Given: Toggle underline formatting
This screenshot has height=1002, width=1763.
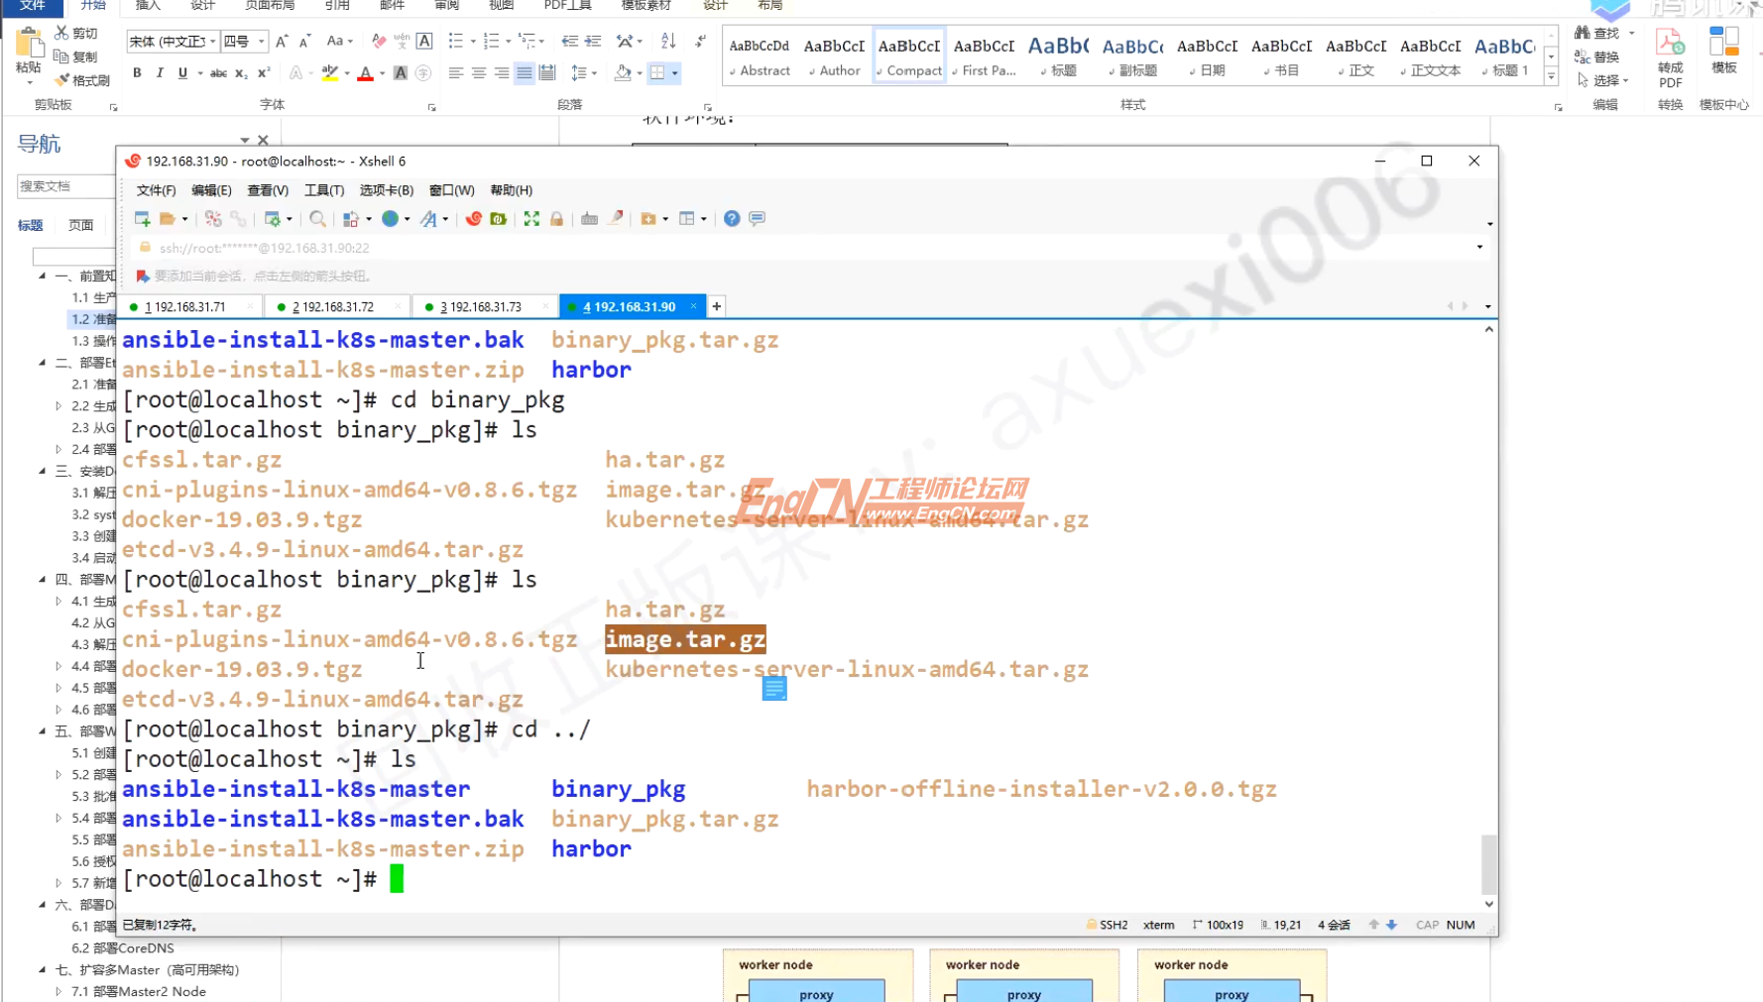Looking at the screenshot, I should pos(182,72).
